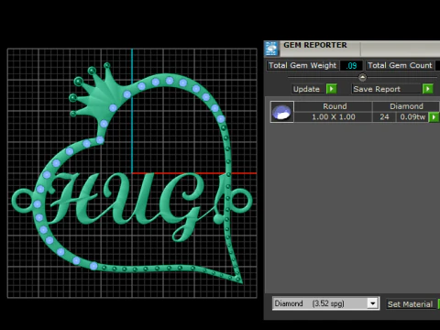440x330 pixels.
Task: Click the Round column header
Action: tap(335, 106)
